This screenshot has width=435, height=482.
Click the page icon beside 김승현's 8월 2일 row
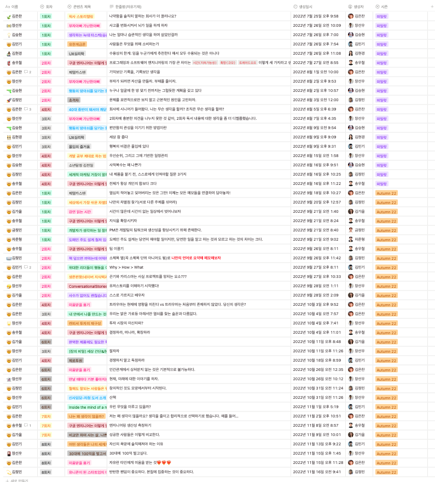pyautogui.click(x=9, y=91)
